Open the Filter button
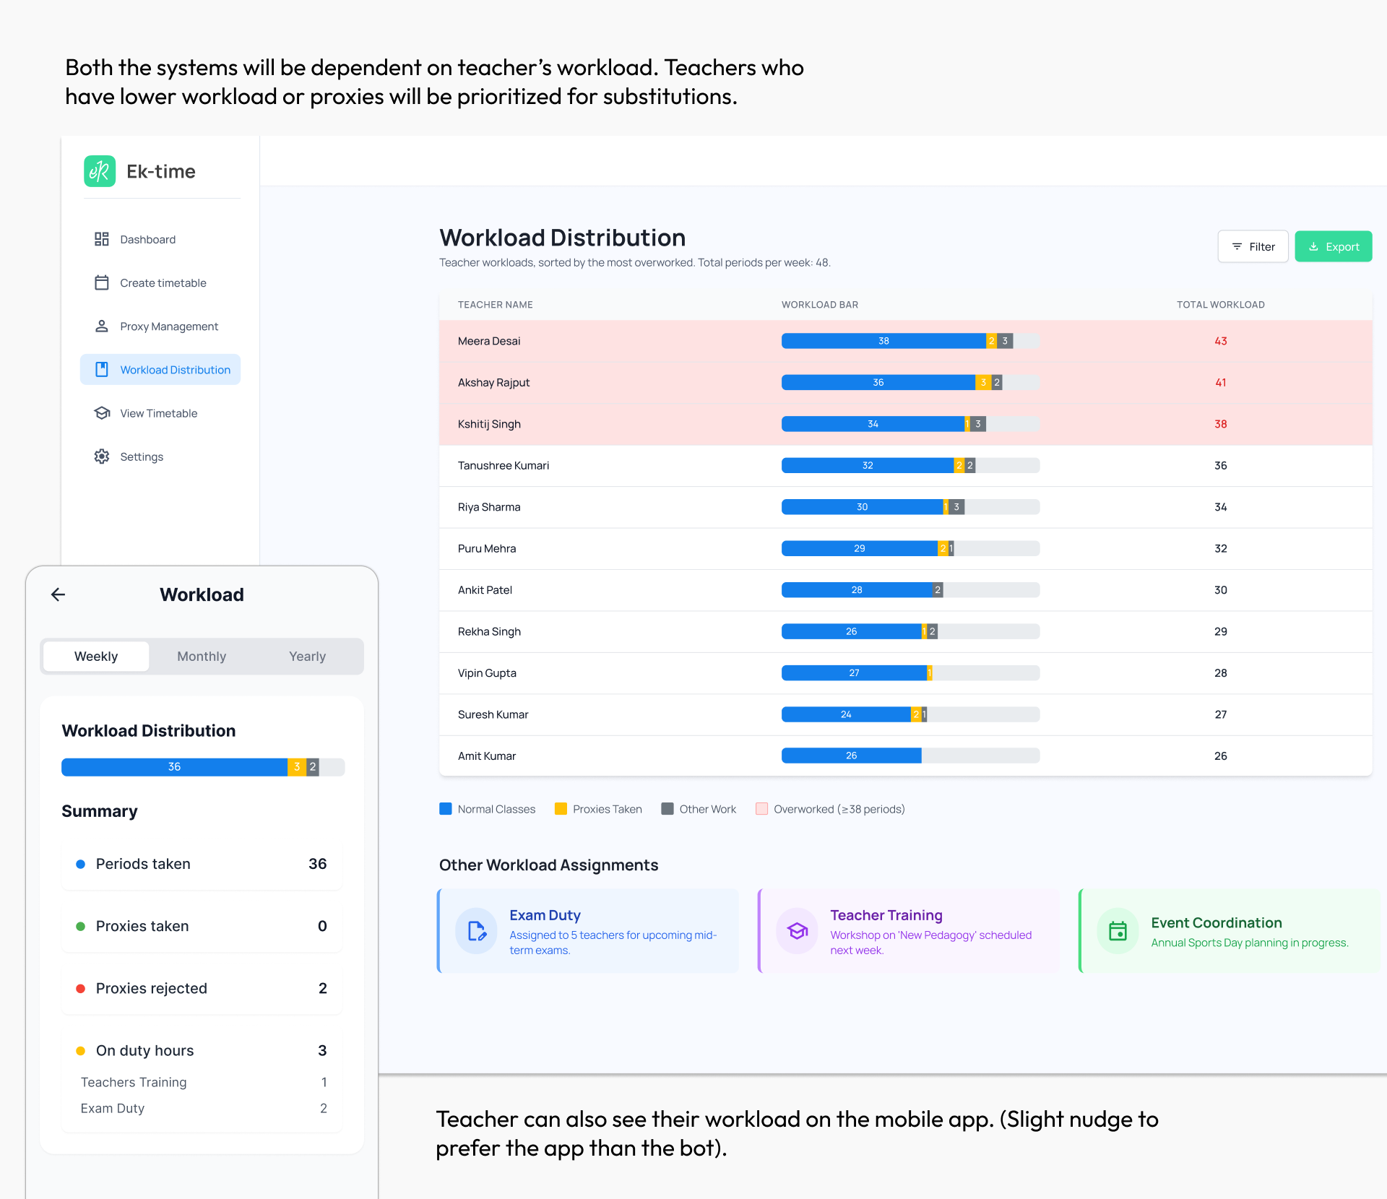 point(1253,246)
